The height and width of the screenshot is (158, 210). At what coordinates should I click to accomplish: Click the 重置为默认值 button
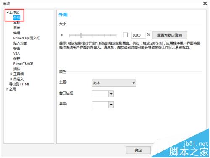coord(170,35)
